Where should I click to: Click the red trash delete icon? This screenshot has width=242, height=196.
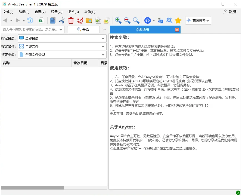pos(71,20)
